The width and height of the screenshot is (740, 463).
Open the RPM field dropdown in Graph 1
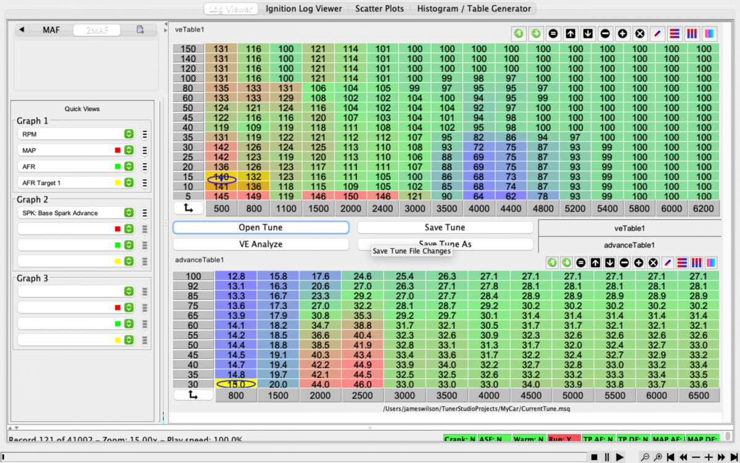[x=128, y=134]
